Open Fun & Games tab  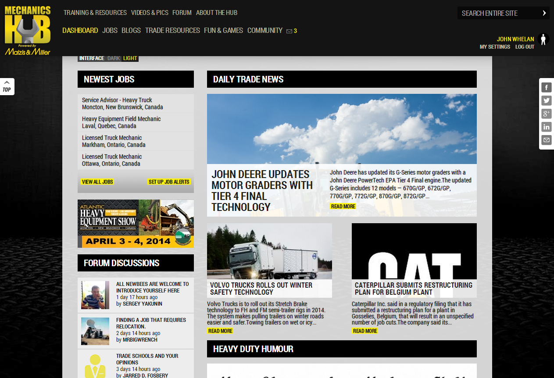click(223, 31)
